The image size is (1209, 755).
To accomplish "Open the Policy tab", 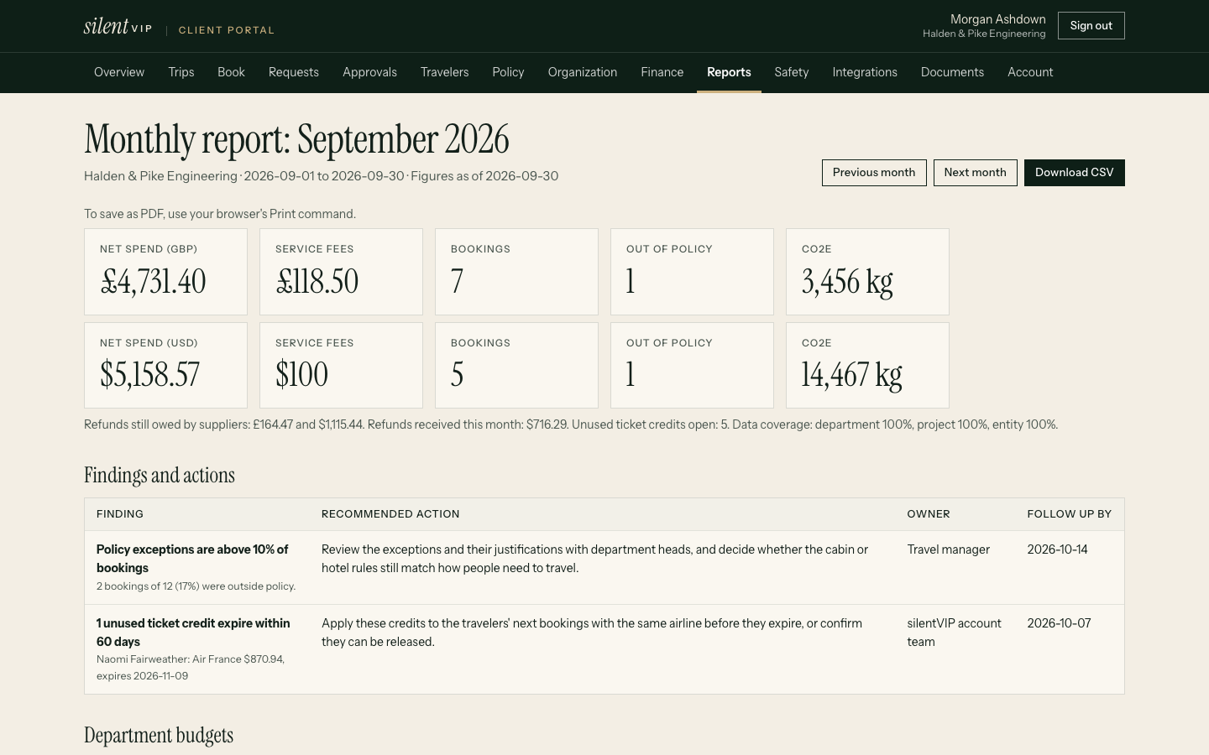I will 508,72.
